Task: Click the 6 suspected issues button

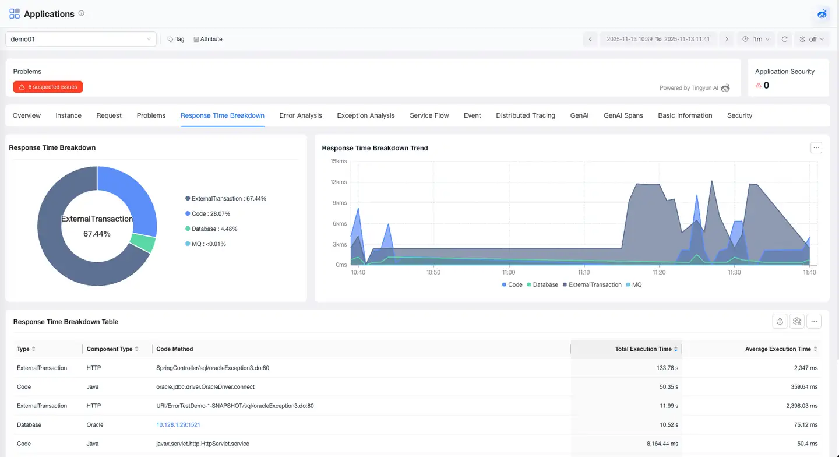Action: pos(48,87)
